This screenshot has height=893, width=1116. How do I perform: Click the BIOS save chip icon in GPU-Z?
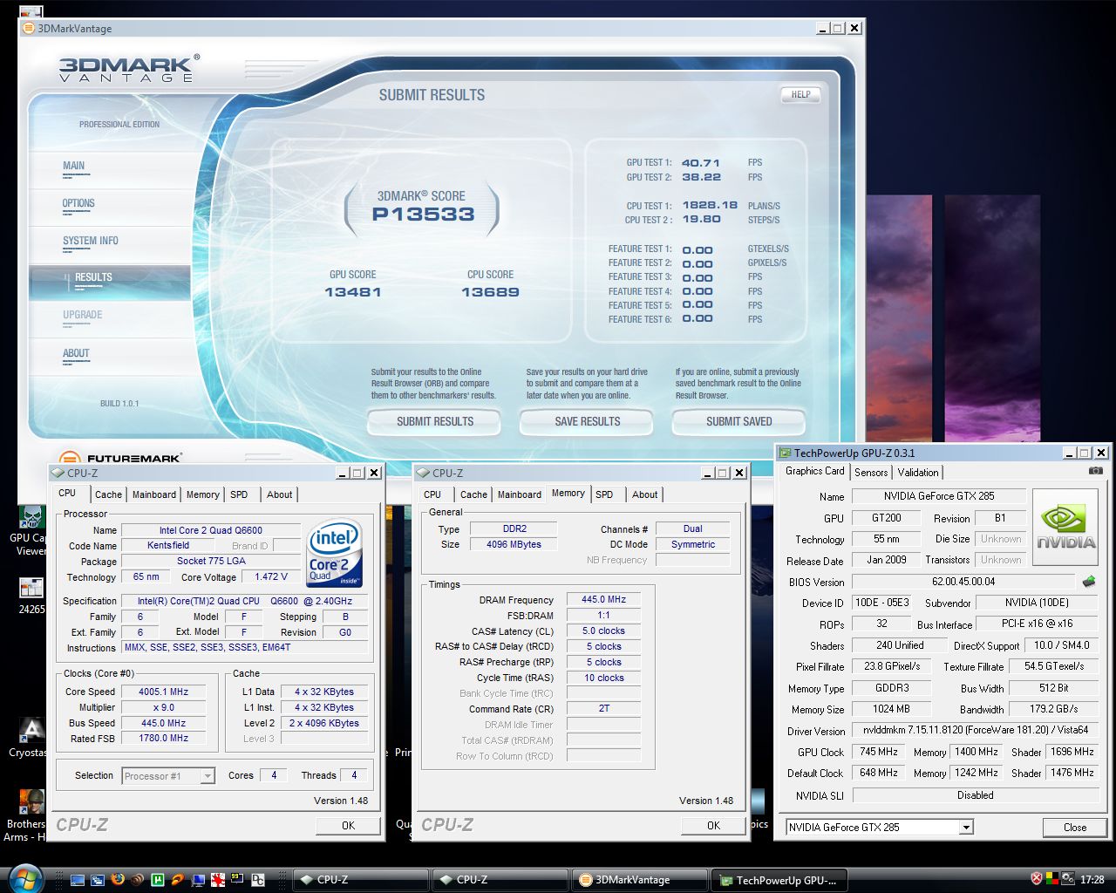1090,582
